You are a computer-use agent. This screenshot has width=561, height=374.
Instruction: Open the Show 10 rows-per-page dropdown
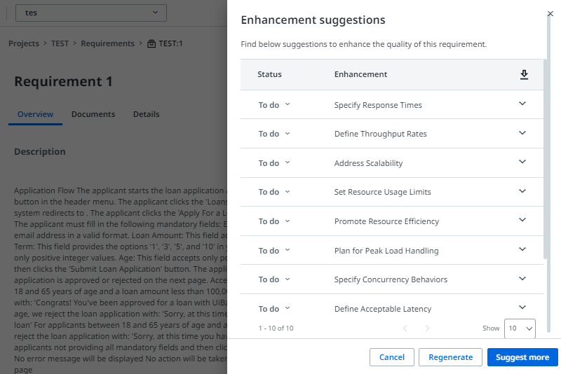click(520, 328)
